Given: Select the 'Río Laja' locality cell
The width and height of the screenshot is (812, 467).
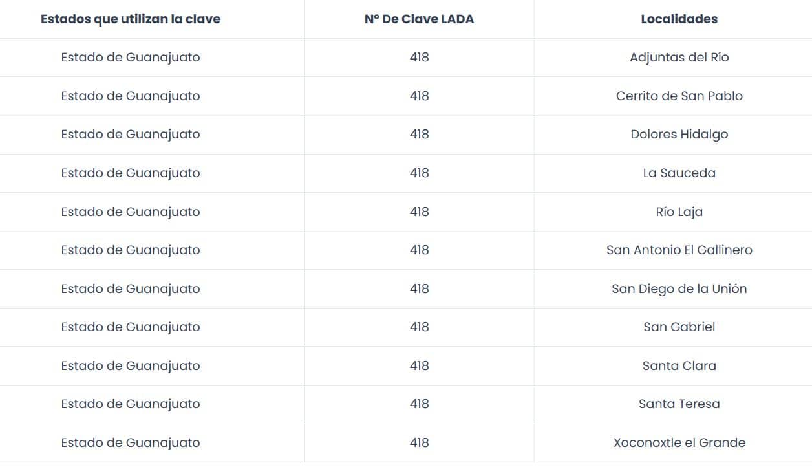Looking at the screenshot, I should (679, 212).
